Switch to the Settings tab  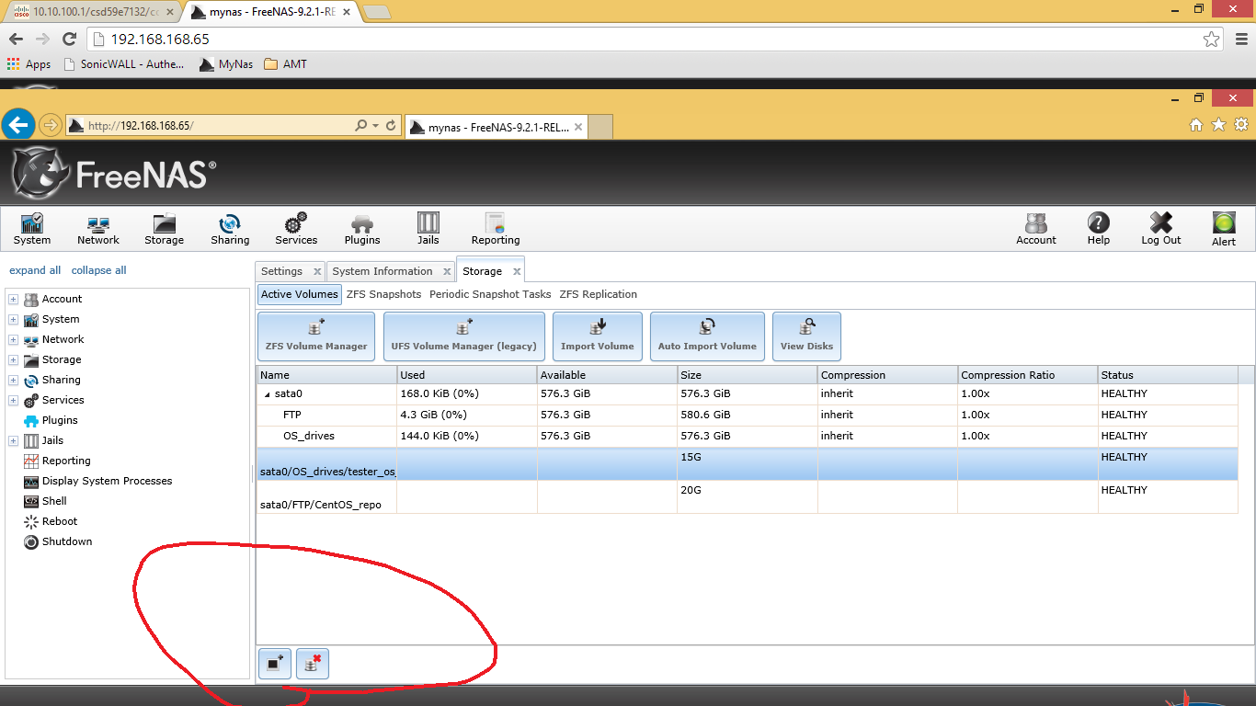point(281,271)
